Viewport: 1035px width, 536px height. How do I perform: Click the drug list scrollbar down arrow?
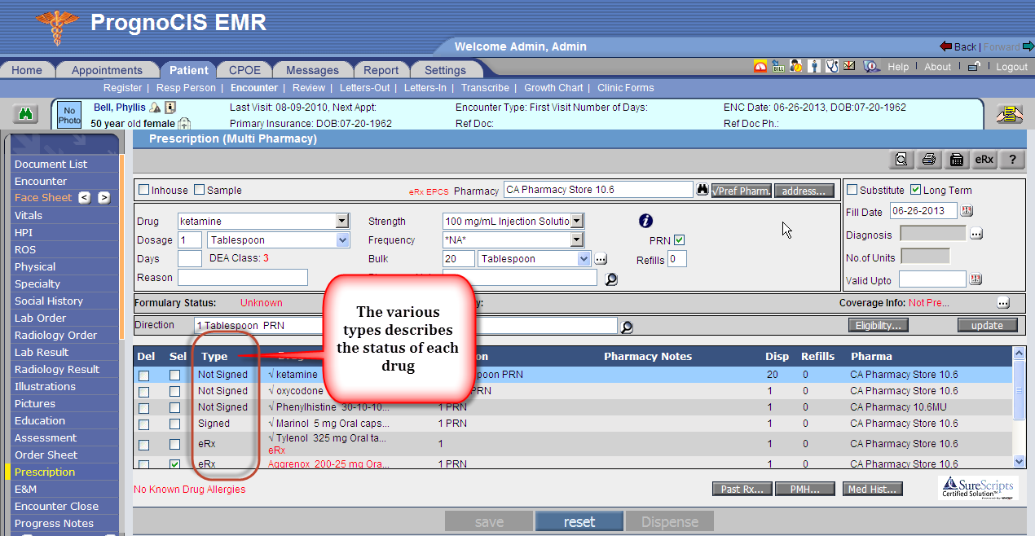tap(1019, 461)
